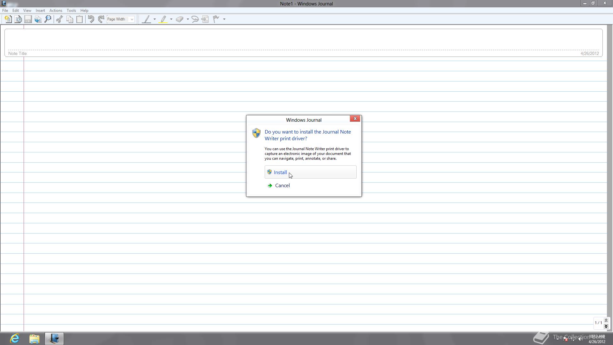Open the Tools menu

coord(71,11)
